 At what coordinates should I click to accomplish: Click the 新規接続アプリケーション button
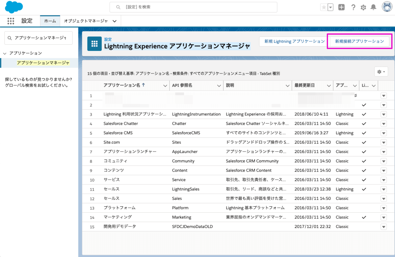click(x=359, y=41)
